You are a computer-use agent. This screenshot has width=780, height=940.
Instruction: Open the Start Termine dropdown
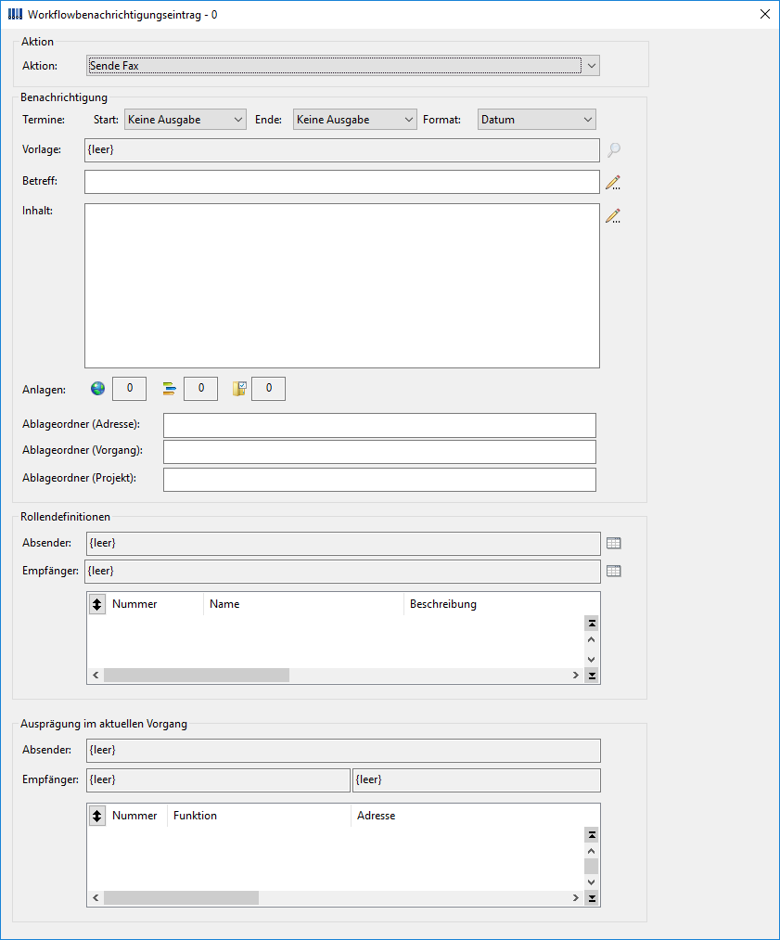click(x=185, y=120)
